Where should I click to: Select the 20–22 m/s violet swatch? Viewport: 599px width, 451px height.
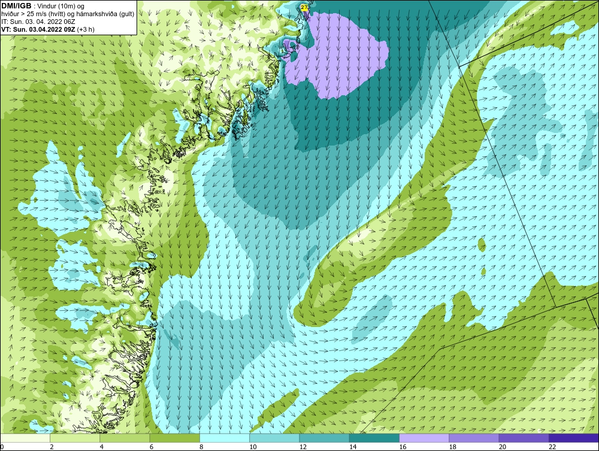pos(524,438)
